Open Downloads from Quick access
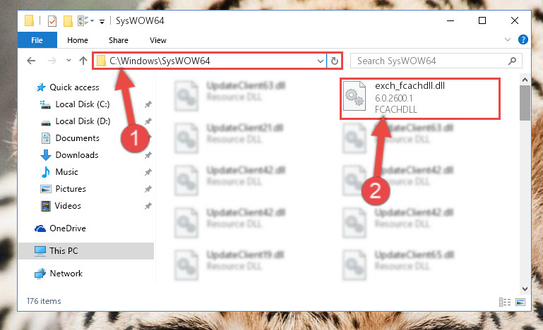 coord(77,155)
